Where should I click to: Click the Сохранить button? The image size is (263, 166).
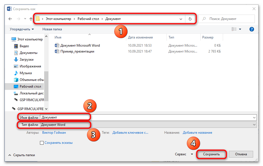tap(211, 154)
